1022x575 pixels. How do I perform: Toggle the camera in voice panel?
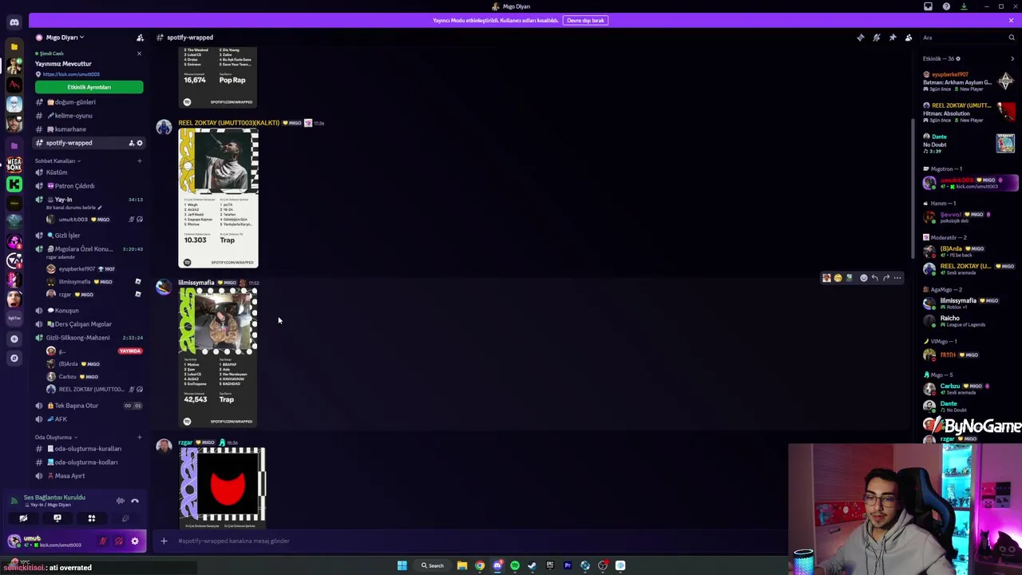23,518
